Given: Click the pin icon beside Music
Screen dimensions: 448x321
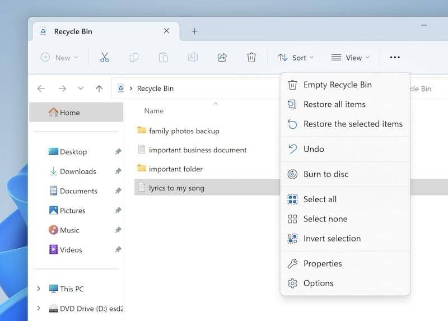Looking at the screenshot, I should pyautogui.click(x=118, y=230).
